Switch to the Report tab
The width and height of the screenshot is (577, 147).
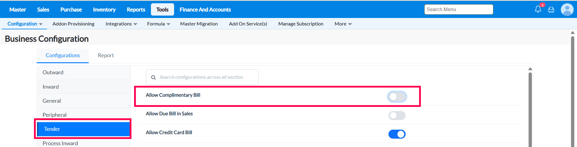(106, 55)
